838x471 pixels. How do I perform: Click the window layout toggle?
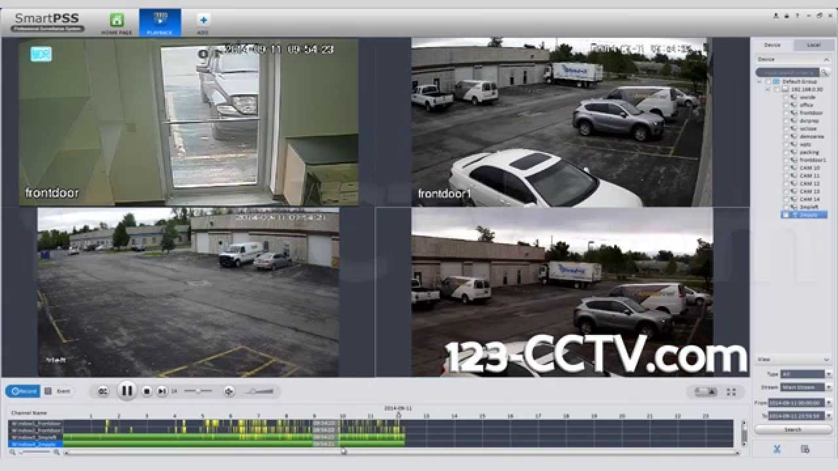coord(706,392)
